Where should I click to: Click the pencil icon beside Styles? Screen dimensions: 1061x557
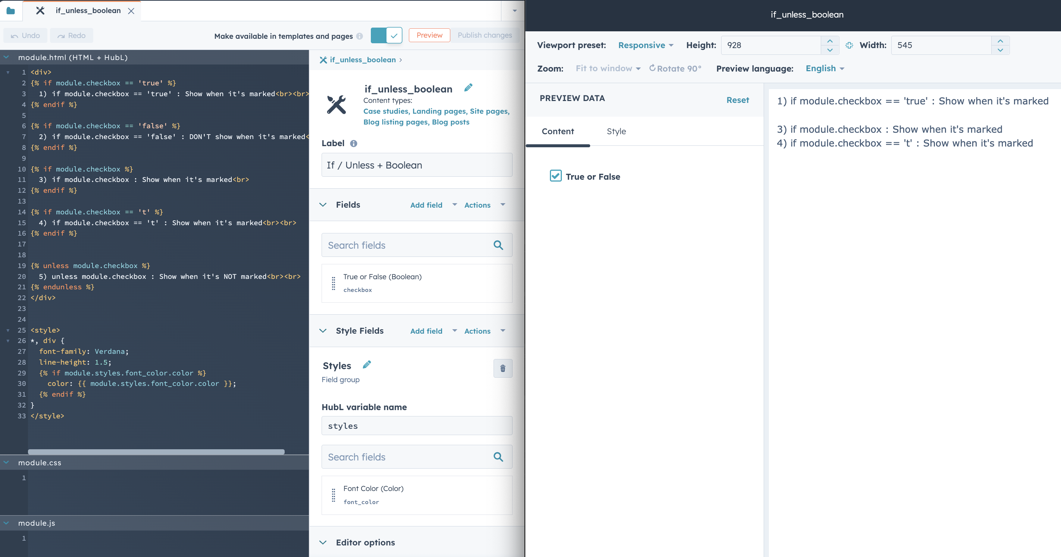coord(367,365)
